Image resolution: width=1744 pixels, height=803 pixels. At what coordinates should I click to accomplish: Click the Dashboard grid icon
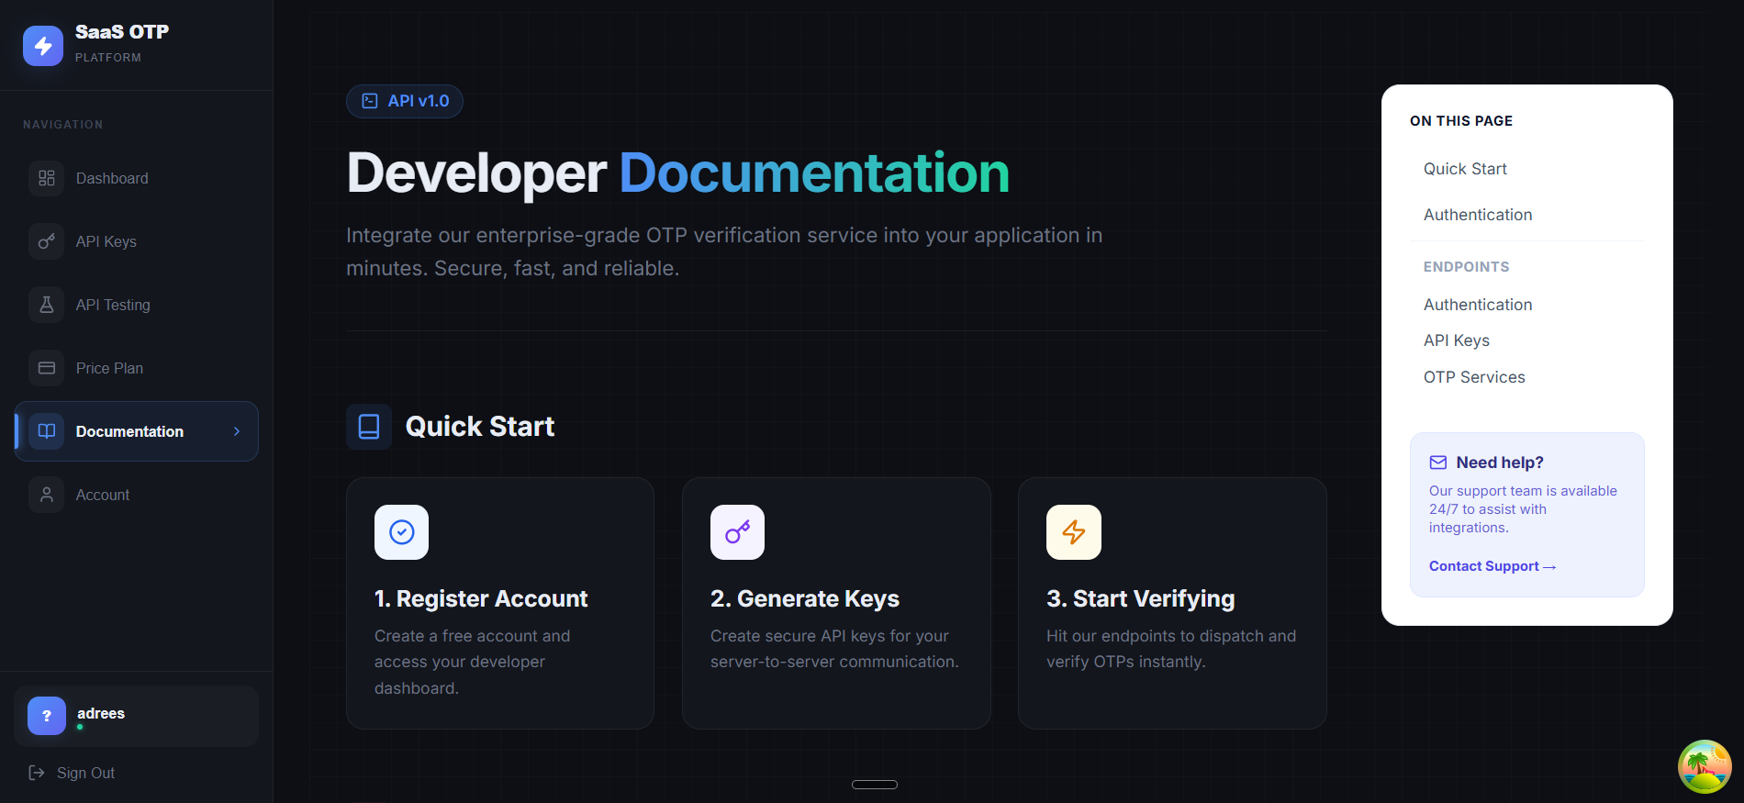pos(47,178)
